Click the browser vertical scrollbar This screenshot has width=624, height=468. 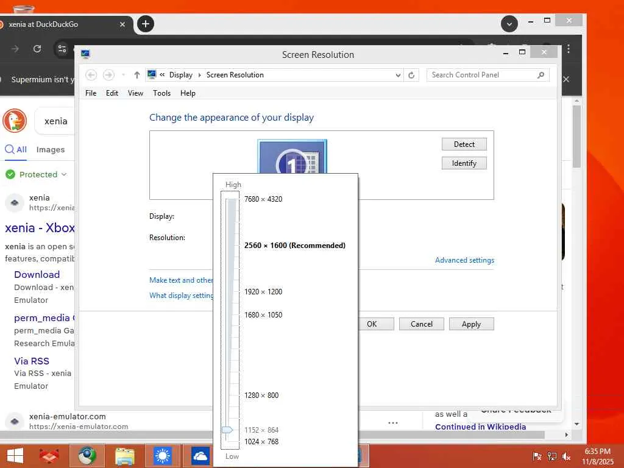click(x=576, y=136)
